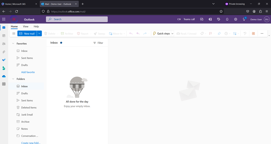Open Junk Email folder

25,114
